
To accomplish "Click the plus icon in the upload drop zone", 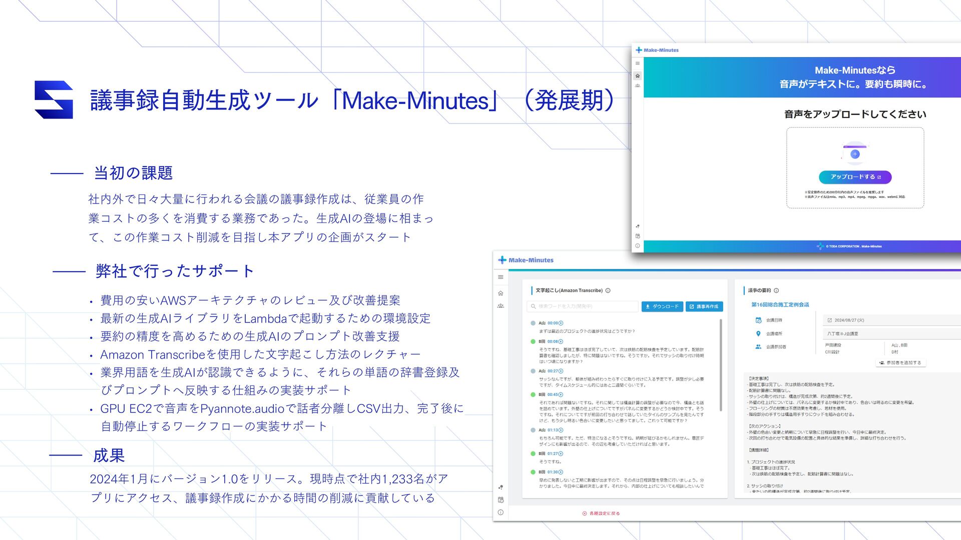I will 855,154.
